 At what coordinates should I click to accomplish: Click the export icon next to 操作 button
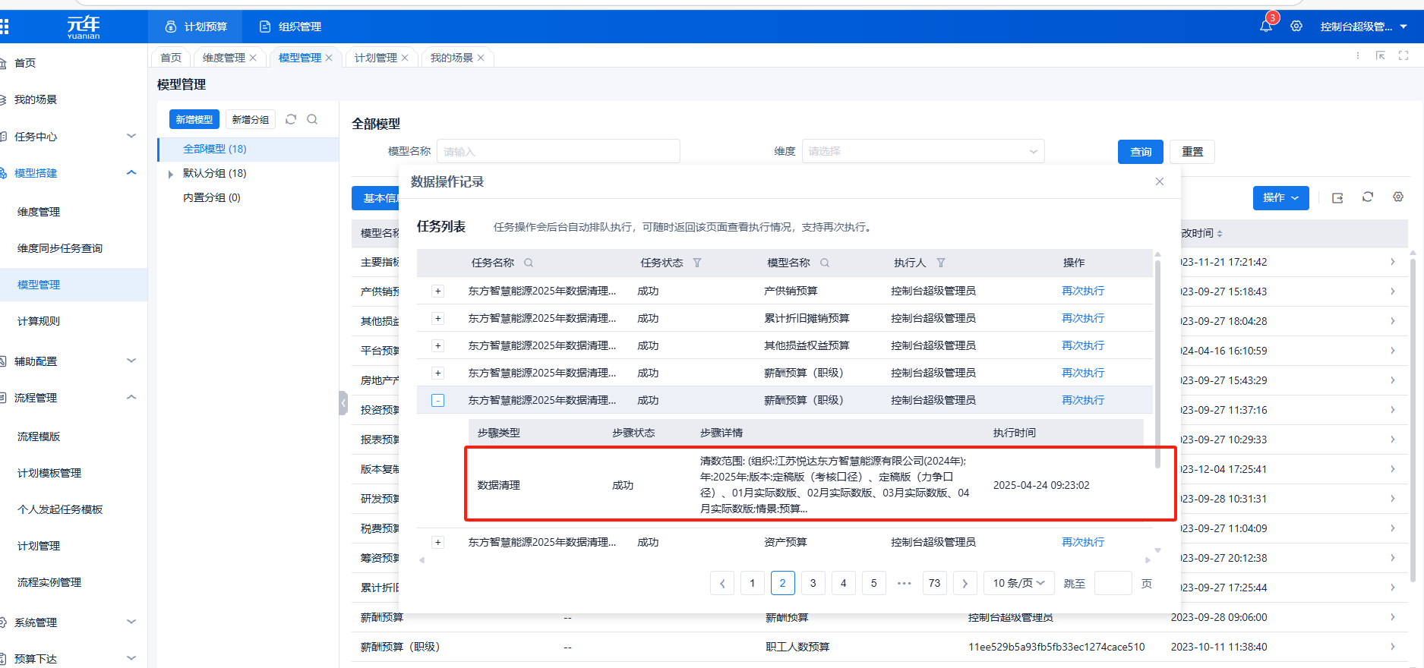pyautogui.click(x=1337, y=198)
